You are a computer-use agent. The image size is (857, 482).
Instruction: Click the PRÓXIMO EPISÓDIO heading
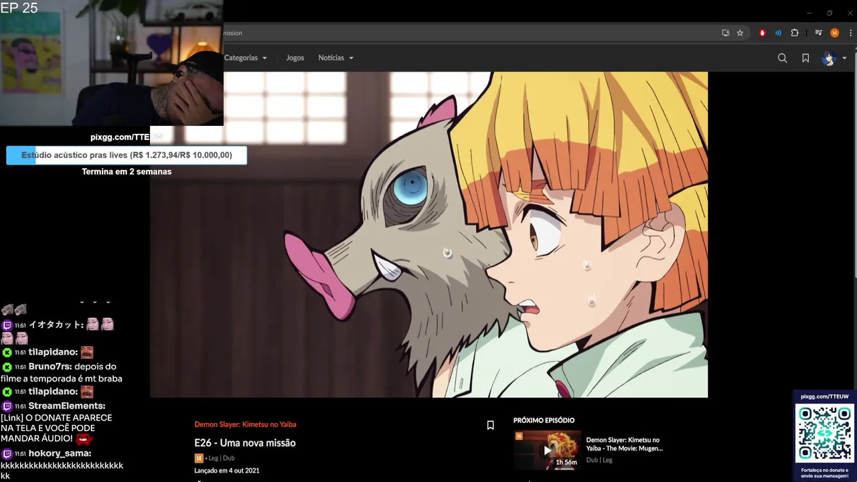544,420
